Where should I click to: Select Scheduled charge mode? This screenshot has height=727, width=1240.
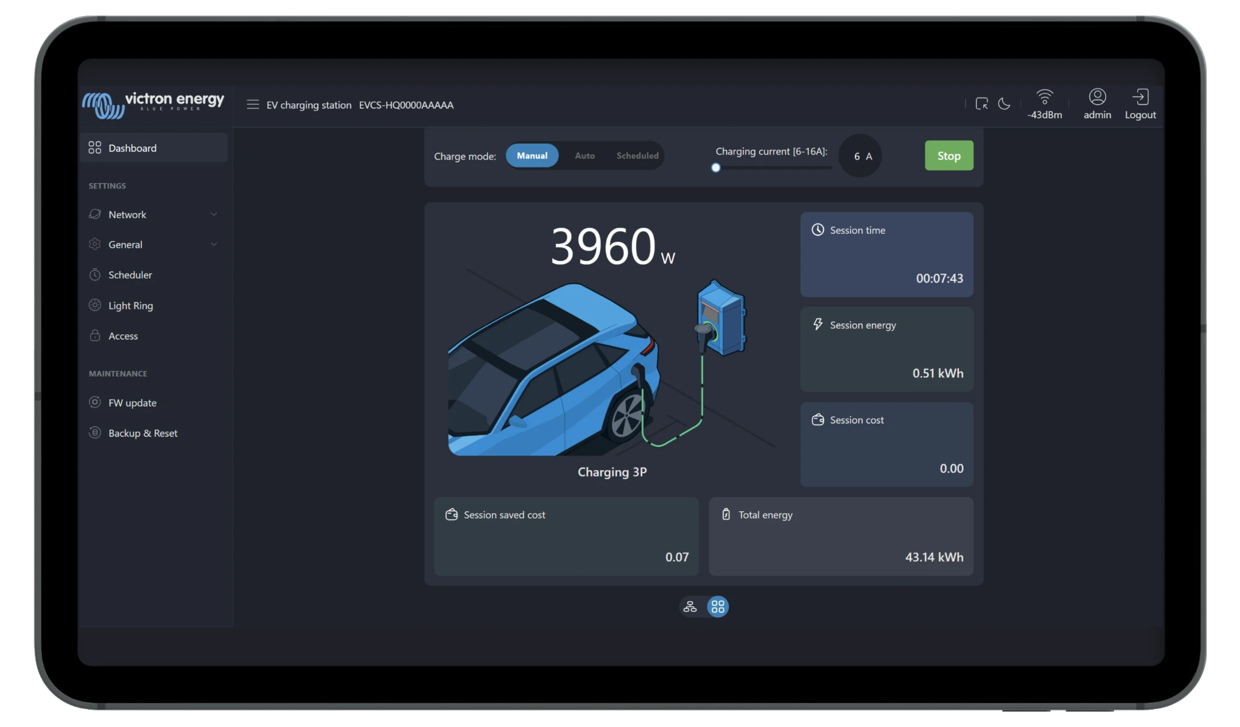(637, 155)
